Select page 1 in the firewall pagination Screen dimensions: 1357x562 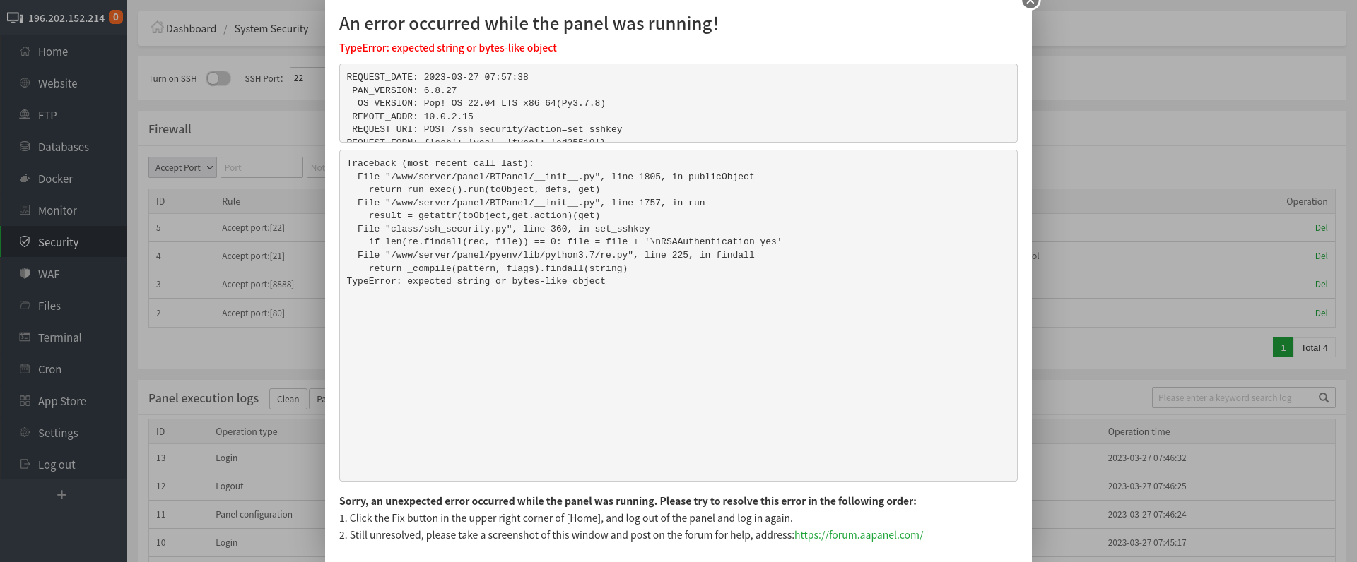pos(1283,347)
